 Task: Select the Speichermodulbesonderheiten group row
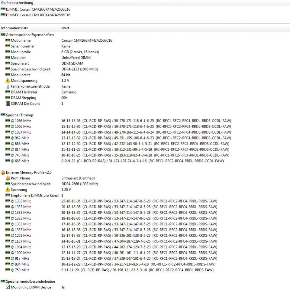[30, 281]
